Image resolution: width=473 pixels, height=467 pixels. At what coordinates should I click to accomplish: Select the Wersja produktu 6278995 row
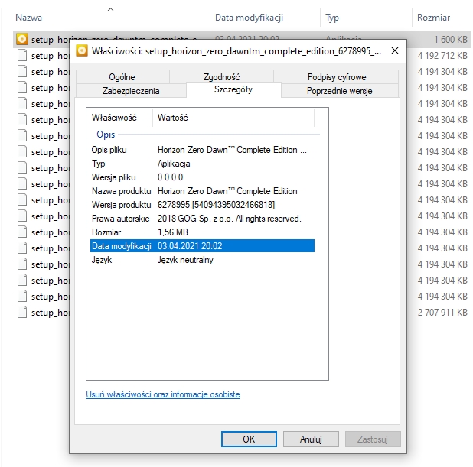click(x=202, y=205)
